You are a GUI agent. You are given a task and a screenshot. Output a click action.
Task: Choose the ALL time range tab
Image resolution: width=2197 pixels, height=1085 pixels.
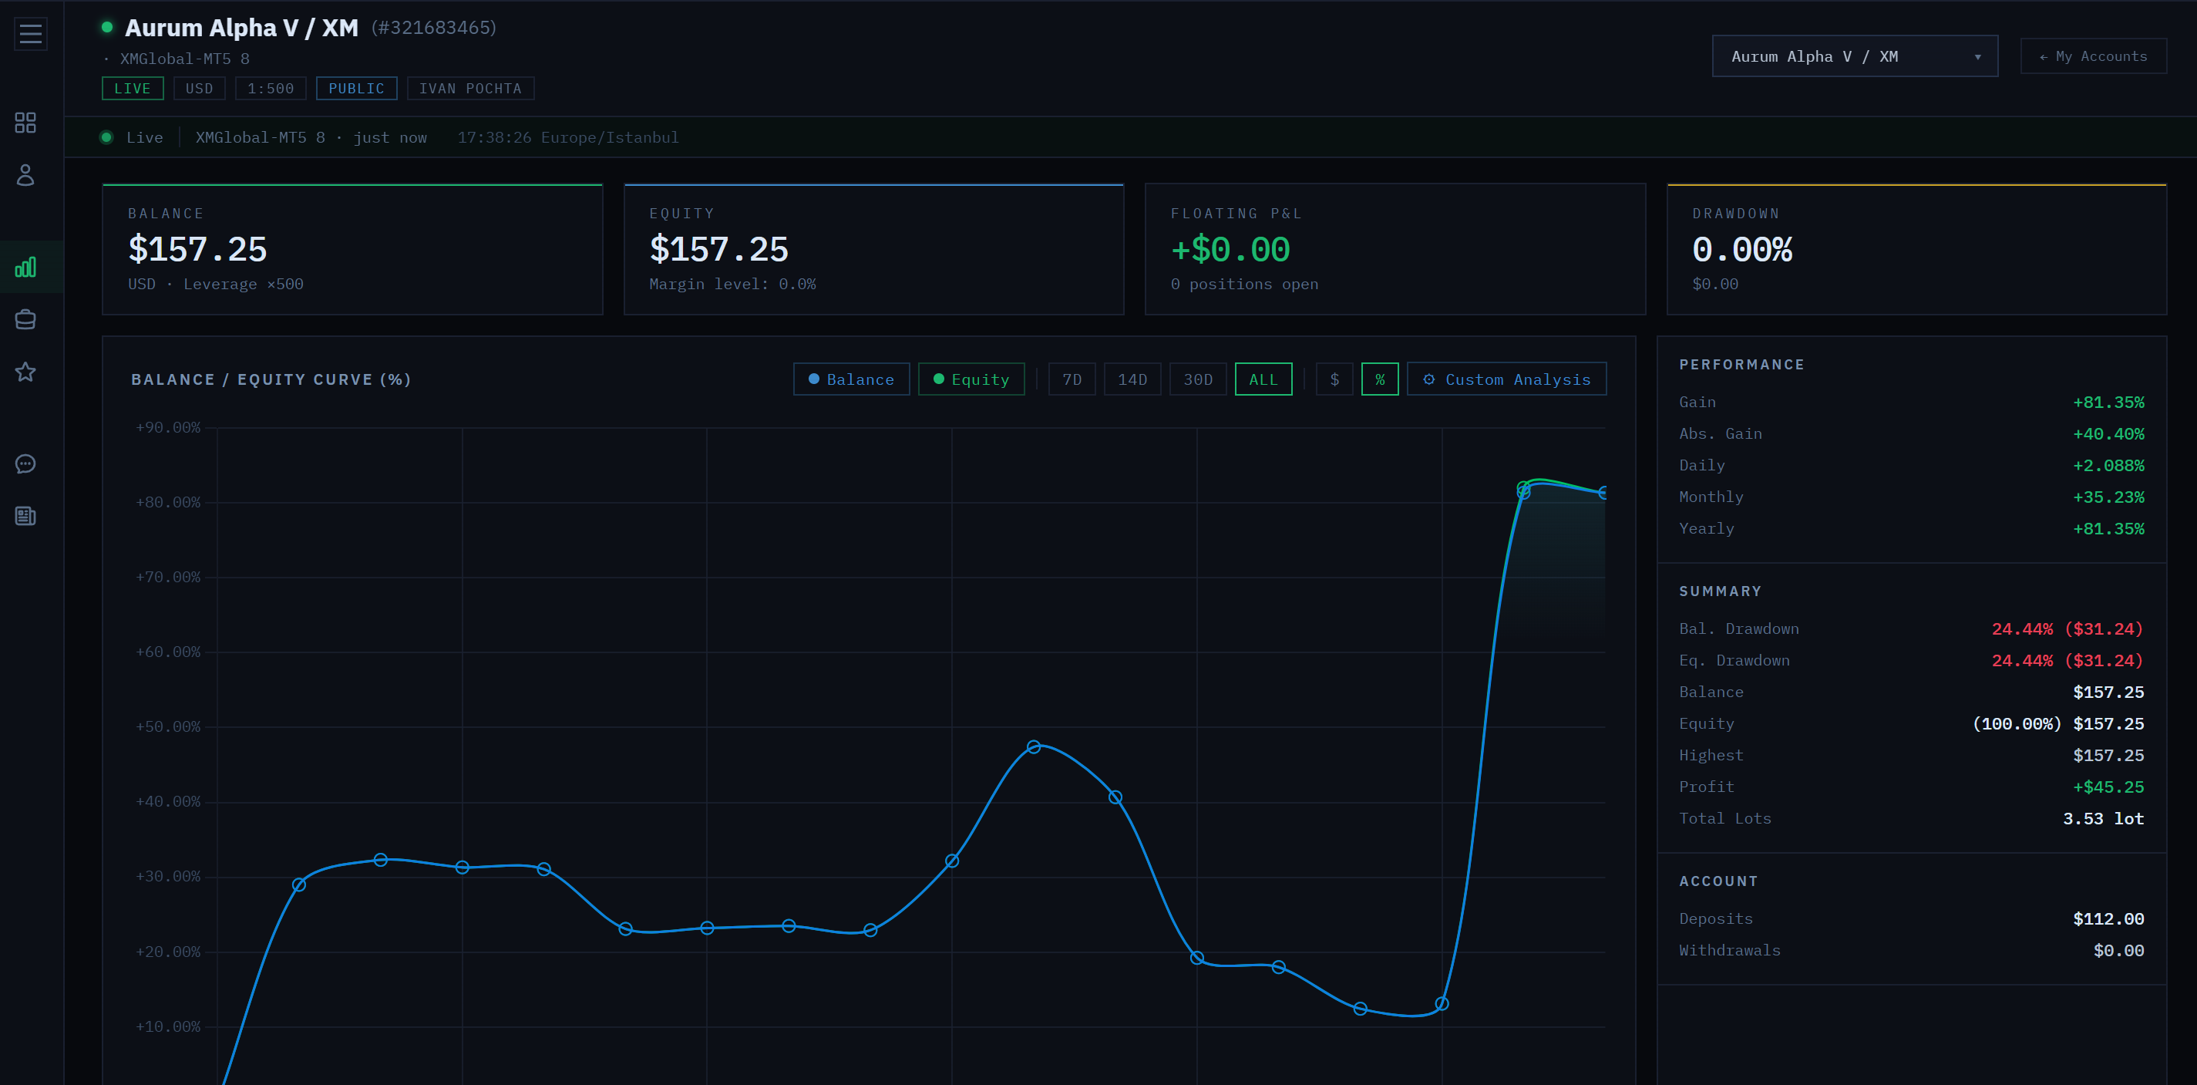1263,379
